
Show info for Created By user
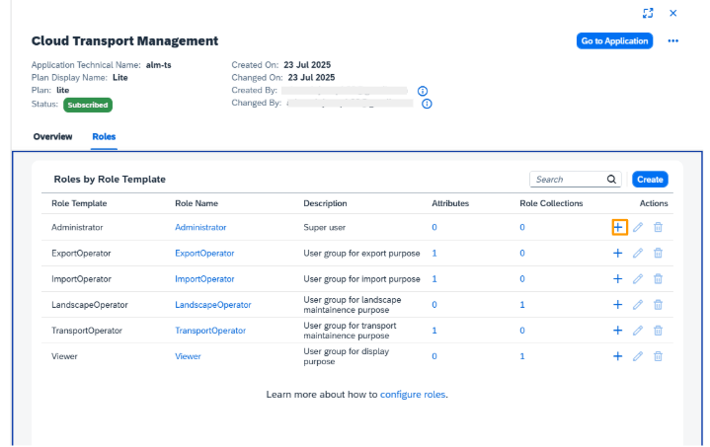[423, 91]
